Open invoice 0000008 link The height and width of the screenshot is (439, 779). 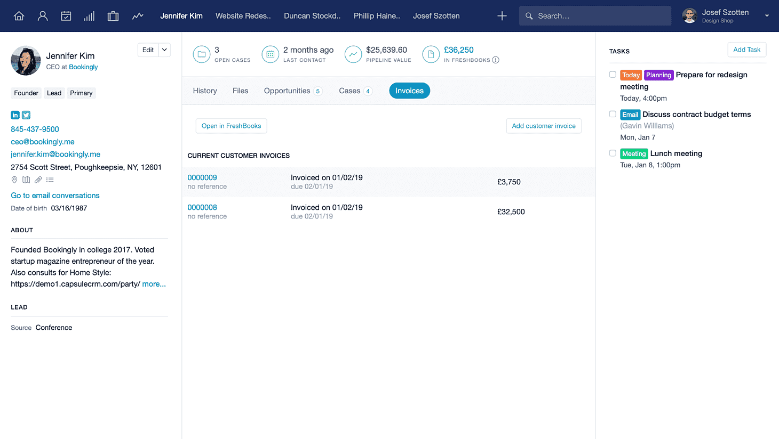coord(202,207)
